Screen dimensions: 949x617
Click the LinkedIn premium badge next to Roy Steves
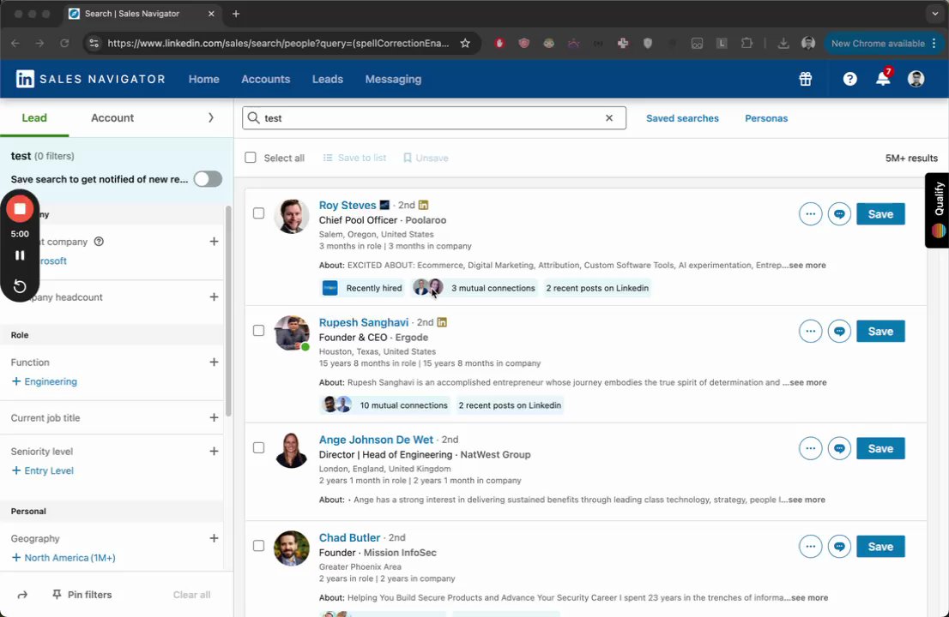[424, 205]
